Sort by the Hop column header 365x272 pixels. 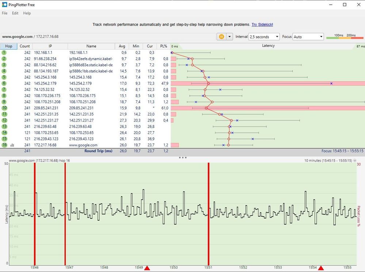tap(9, 46)
